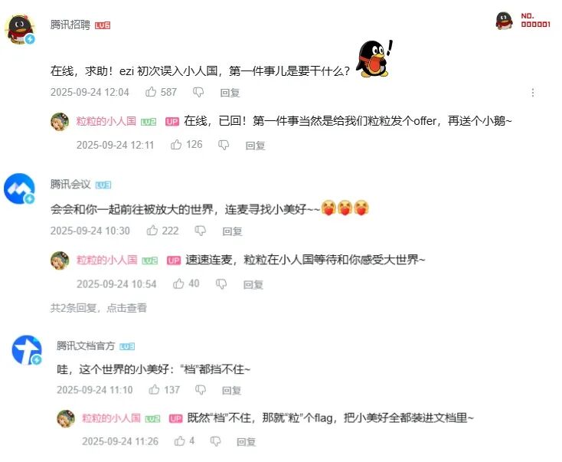The width and height of the screenshot is (562, 462).
Task: Expand 共2条回复 replies
Action: click(99, 308)
